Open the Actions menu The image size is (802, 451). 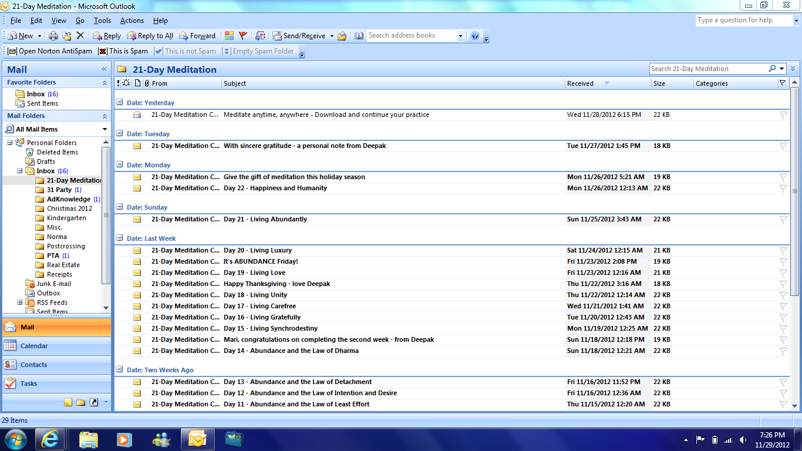[x=132, y=21]
